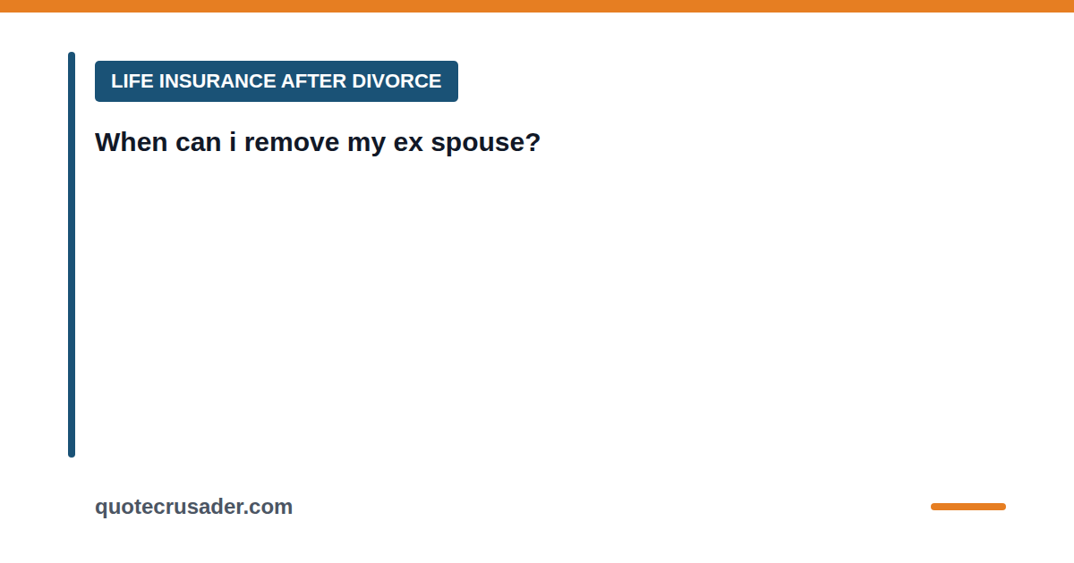This screenshot has height=563, width=1074.
Task: Click the word "ex" in the heading
Action: (408, 144)
